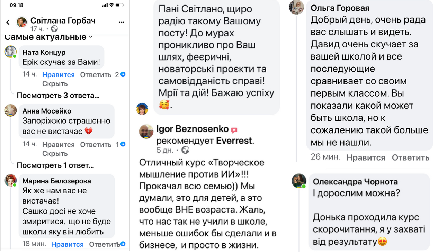Hide Анна Мосейко's comment with «Скрыть»
Image resolution: width=438 pixels, height=252 pixels.
pos(55,153)
